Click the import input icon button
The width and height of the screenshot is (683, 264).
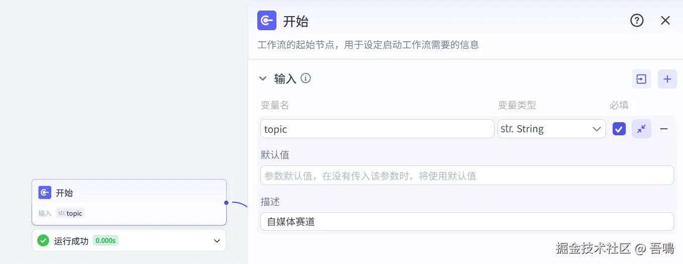coord(641,79)
